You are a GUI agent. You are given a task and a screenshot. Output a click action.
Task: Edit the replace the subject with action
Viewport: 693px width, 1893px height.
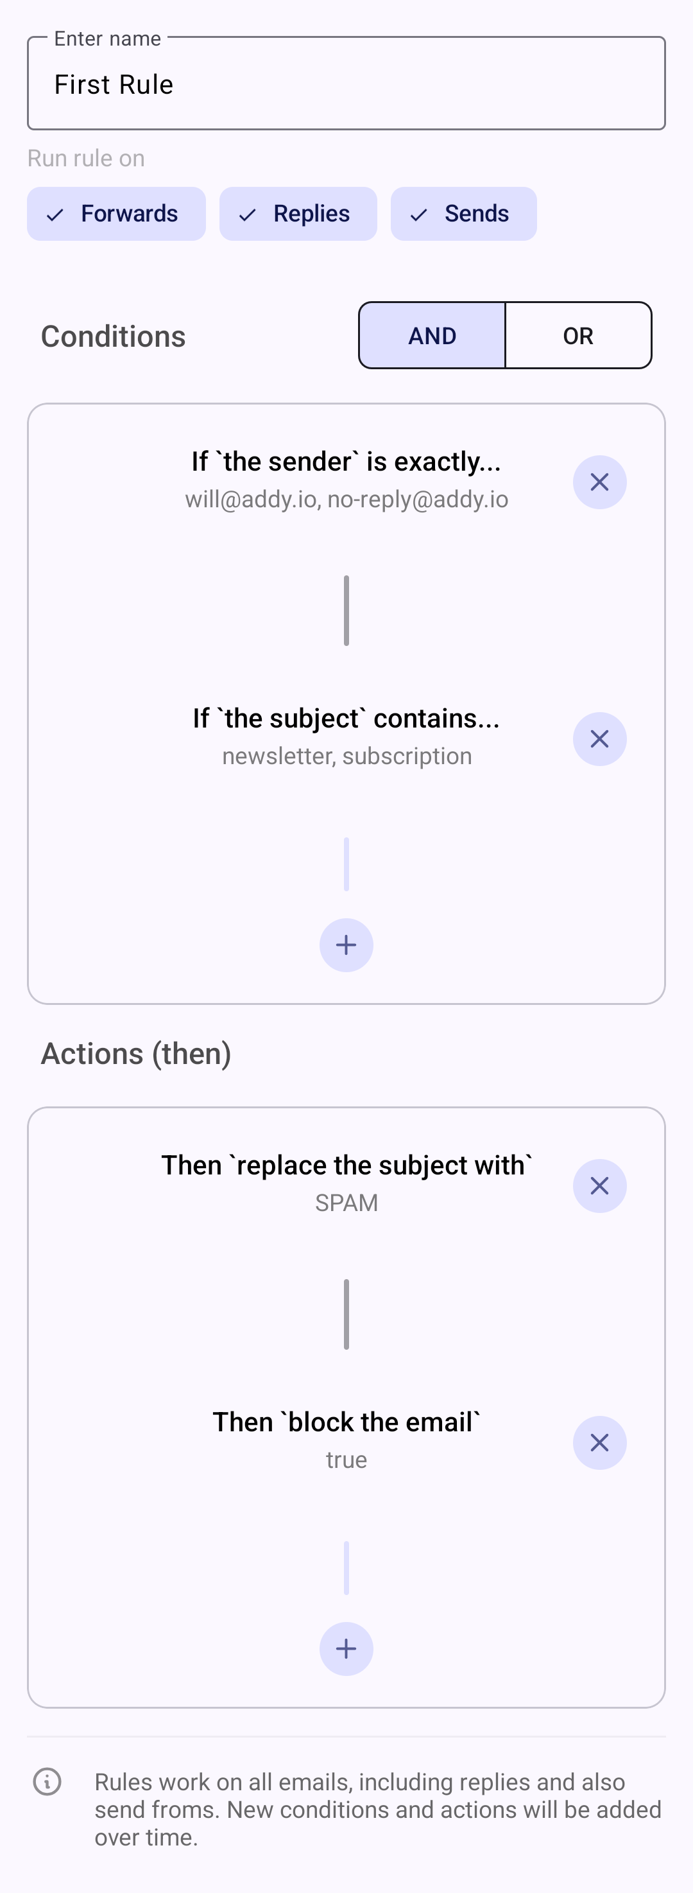[x=346, y=1165]
